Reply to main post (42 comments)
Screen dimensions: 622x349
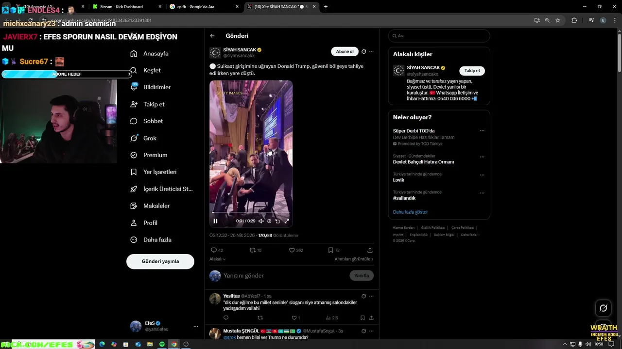(x=217, y=250)
